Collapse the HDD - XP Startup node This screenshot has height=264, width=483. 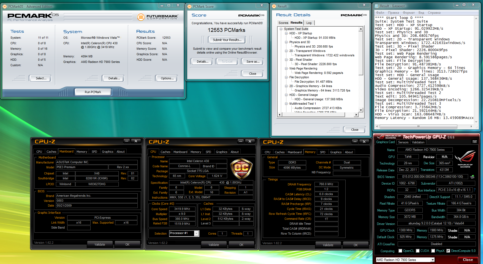pos(286,33)
